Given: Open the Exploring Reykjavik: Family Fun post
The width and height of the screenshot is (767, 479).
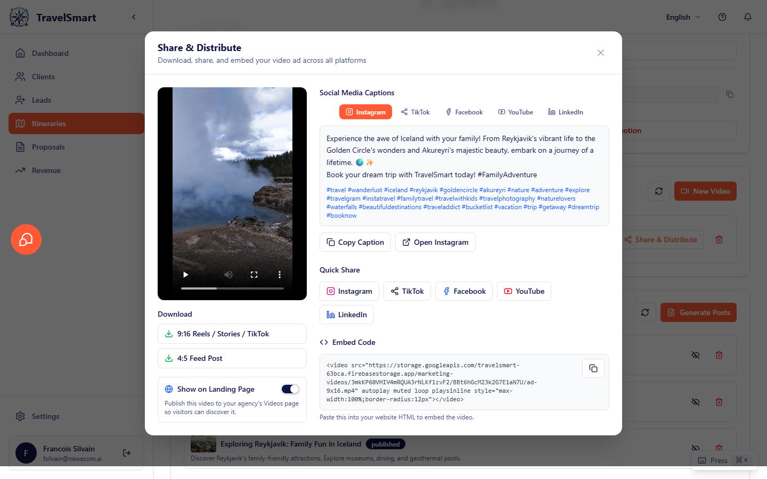Looking at the screenshot, I should [291, 444].
